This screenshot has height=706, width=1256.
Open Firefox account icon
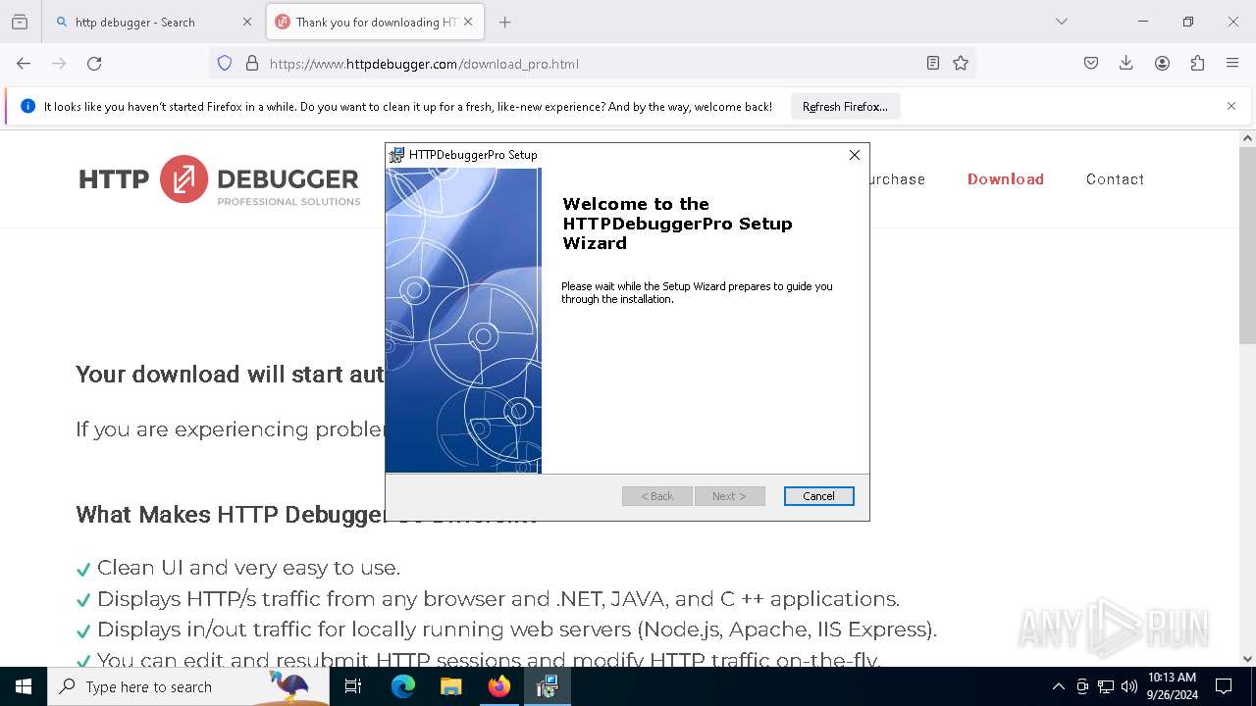[x=1162, y=64]
